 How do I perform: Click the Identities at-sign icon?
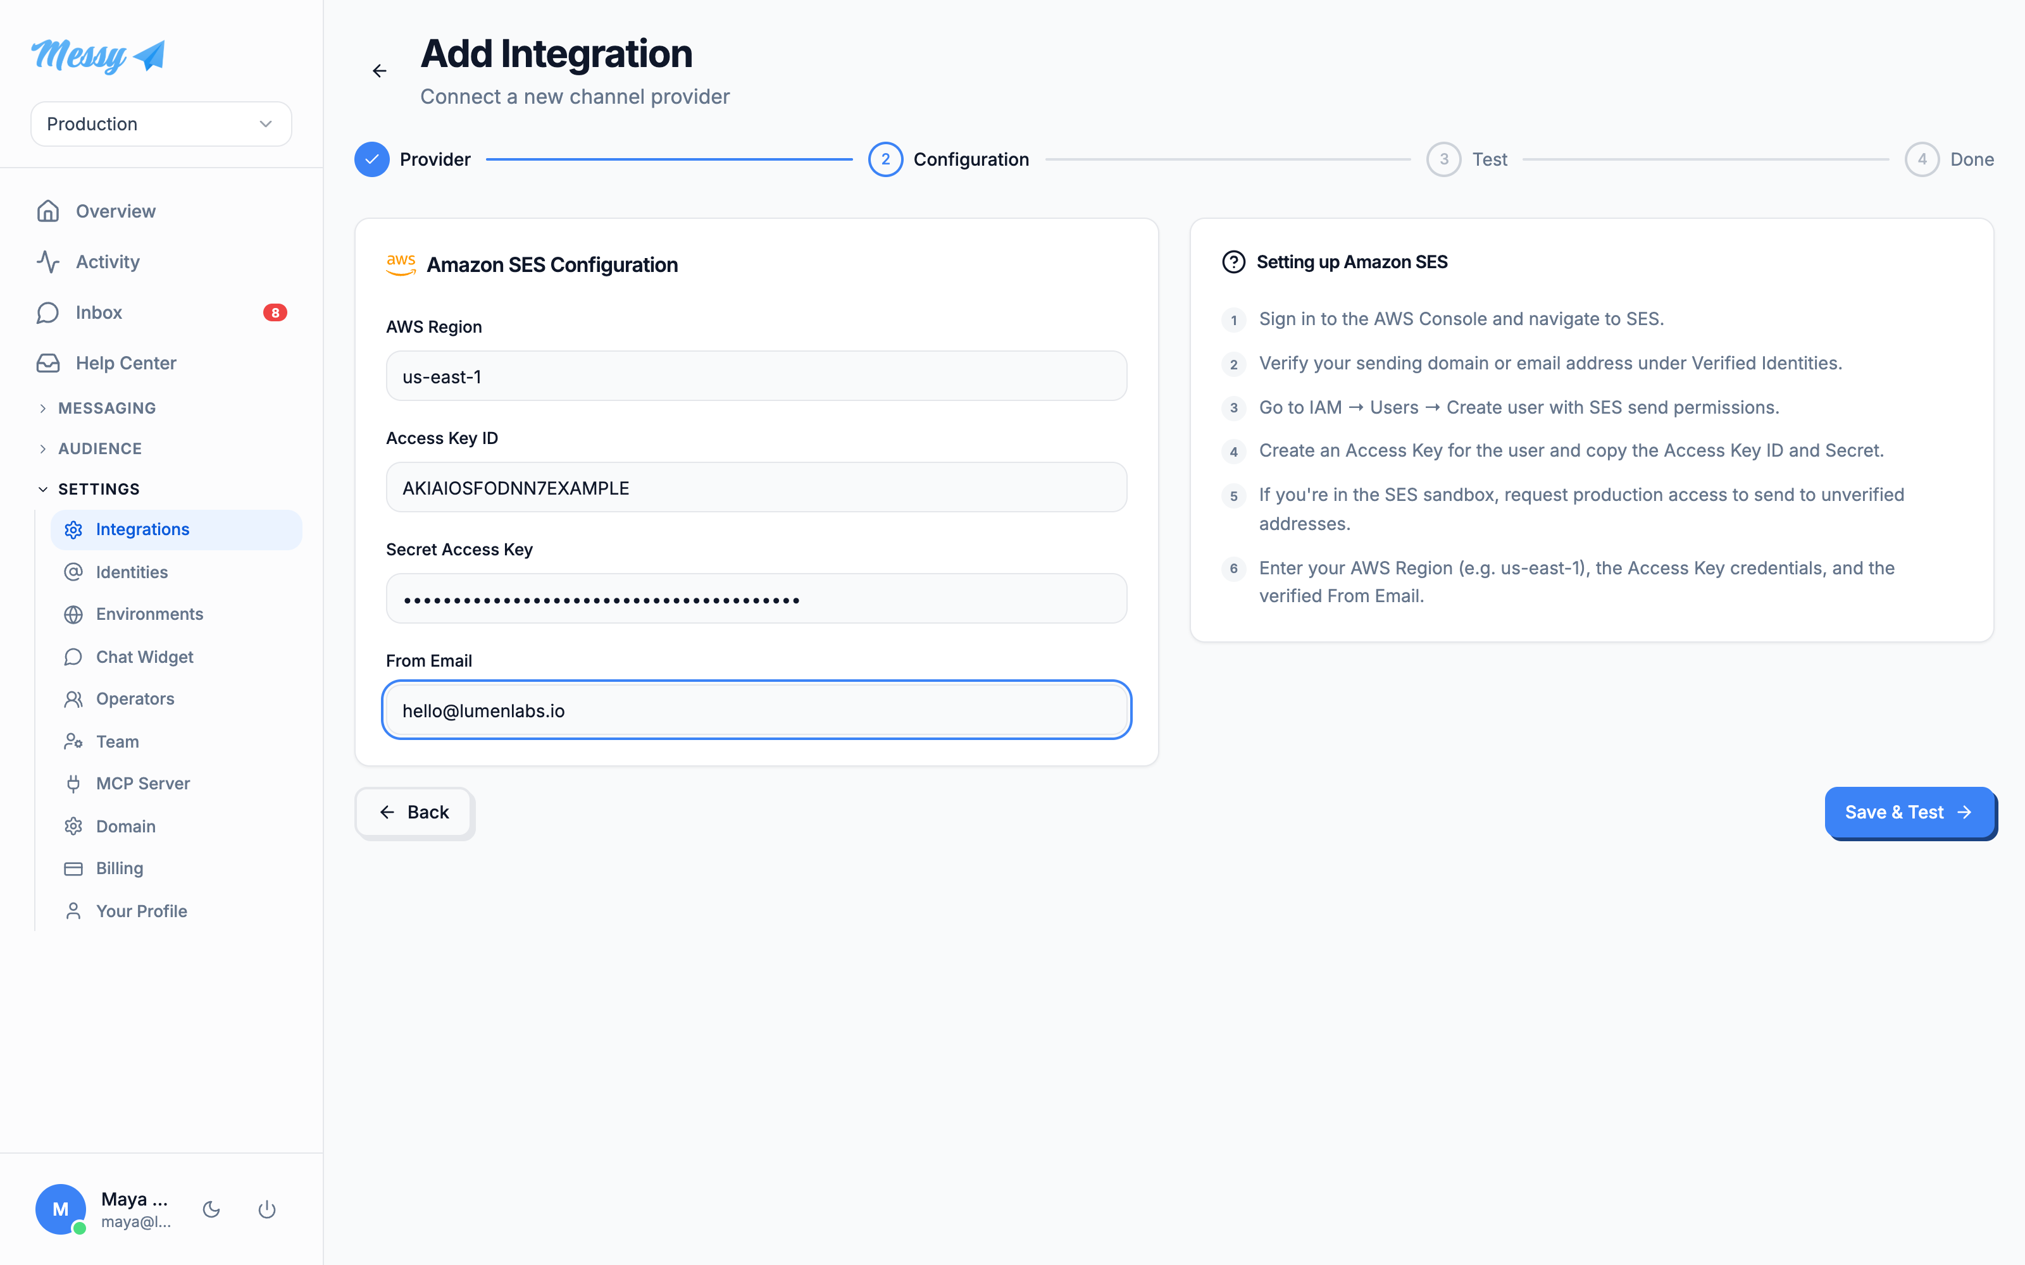73,571
